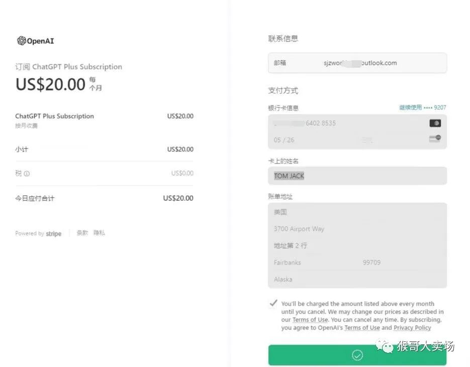This screenshot has width=470, height=367.
Task: Click the 账单地址 label
Action: pos(280,197)
